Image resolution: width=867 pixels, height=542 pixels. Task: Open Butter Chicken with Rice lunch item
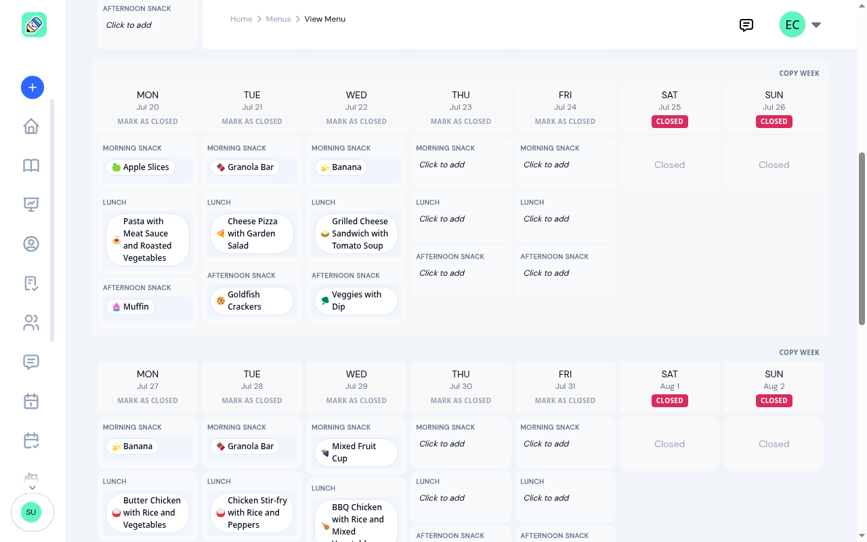[x=148, y=513]
